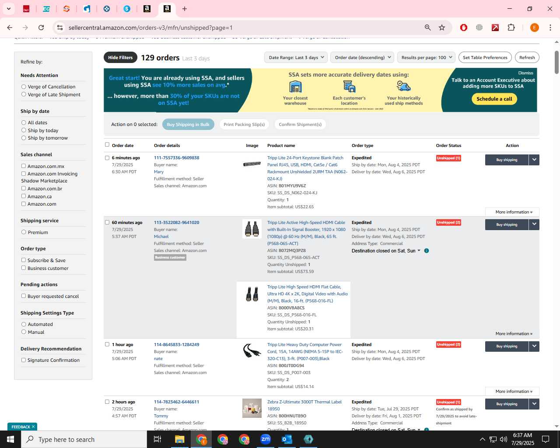Open File Explorer from the taskbar
The height and width of the screenshot is (448, 560).
[180, 439]
